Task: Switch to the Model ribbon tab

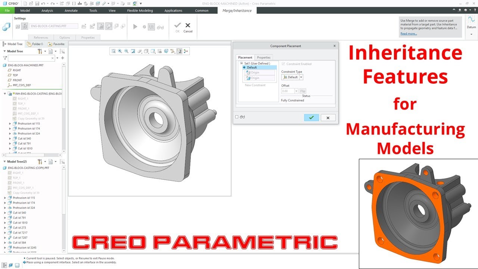Action: (25, 10)
